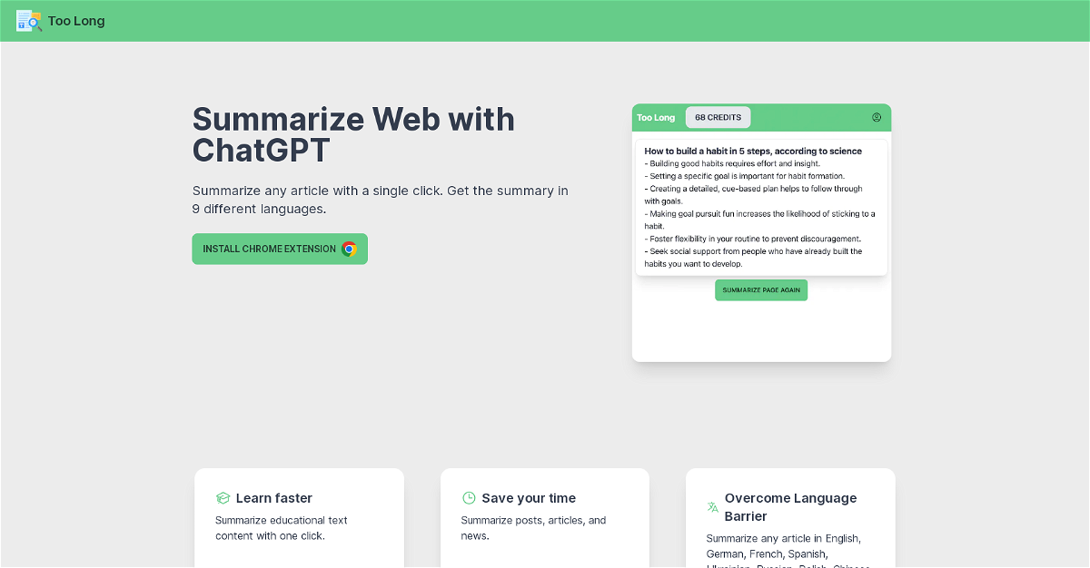
Task: Click the 68 CREDITS badge
Action: [x=718, y=117]
